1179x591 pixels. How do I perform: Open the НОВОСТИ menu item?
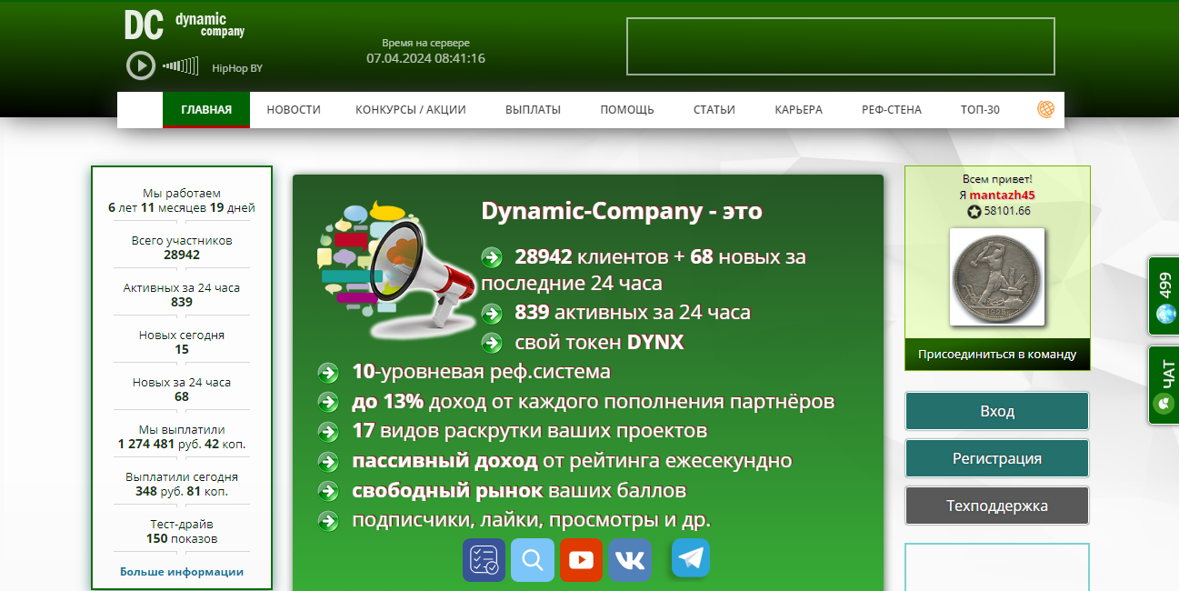coord(294,110)
